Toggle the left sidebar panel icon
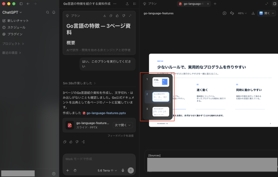 coord(21,4)
